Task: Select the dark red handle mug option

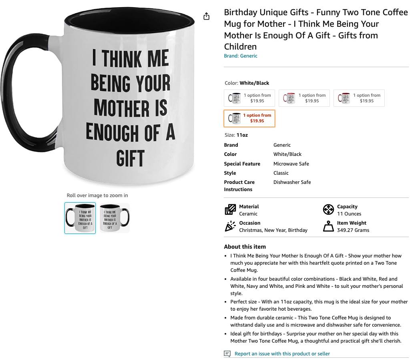Action: point(359,98)
